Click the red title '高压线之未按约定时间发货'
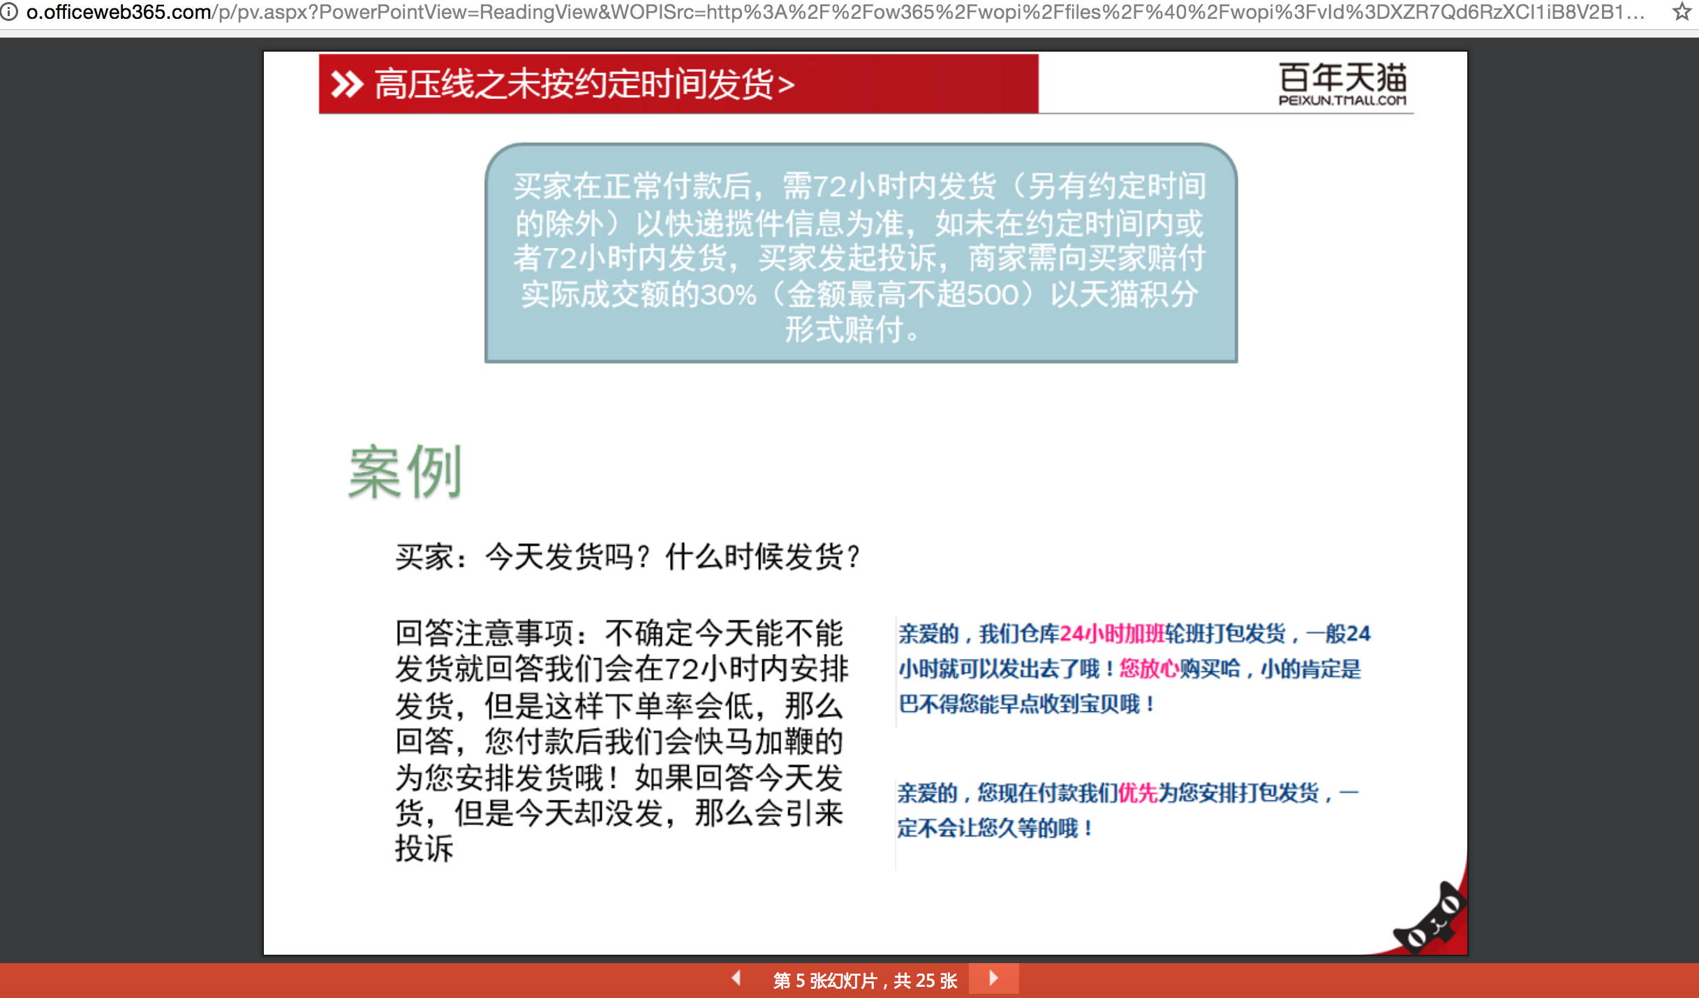This screenshot has height=998, width=1699. pyautogui.click(x=584, y=84)
